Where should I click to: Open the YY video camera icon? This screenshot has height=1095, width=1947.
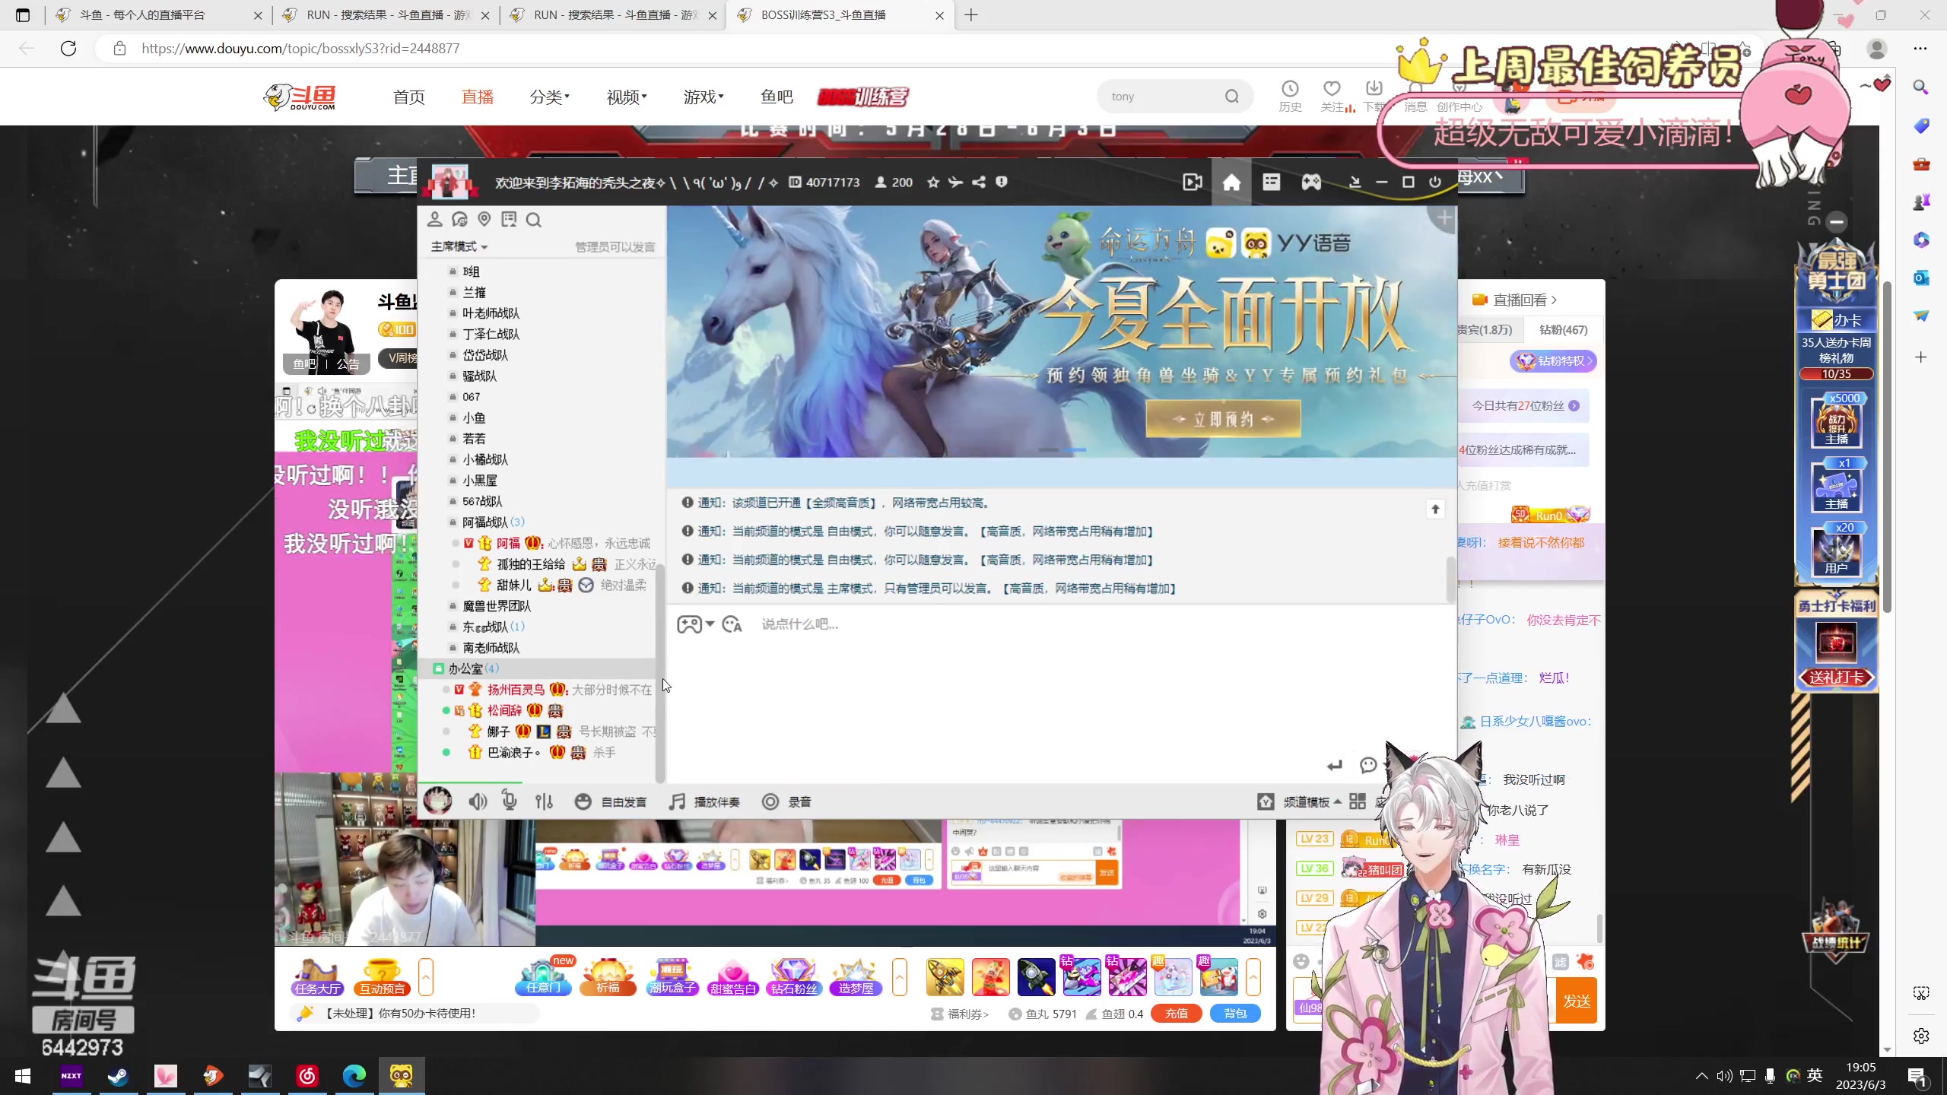coord(1192,182)
